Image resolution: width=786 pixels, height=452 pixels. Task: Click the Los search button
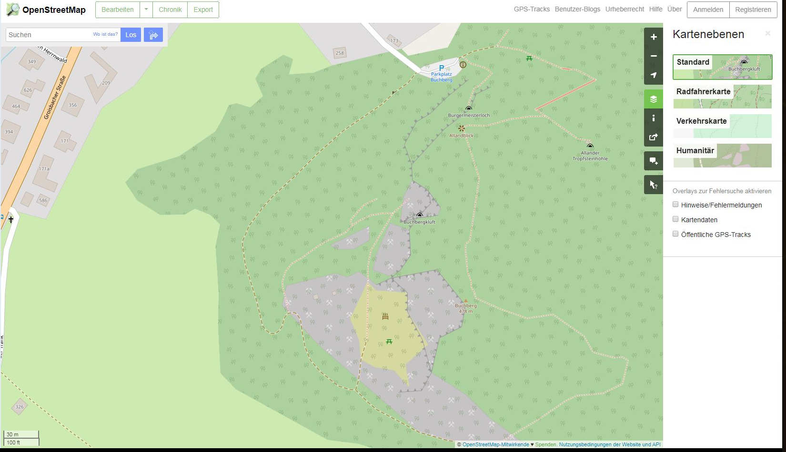coord(131,35)
